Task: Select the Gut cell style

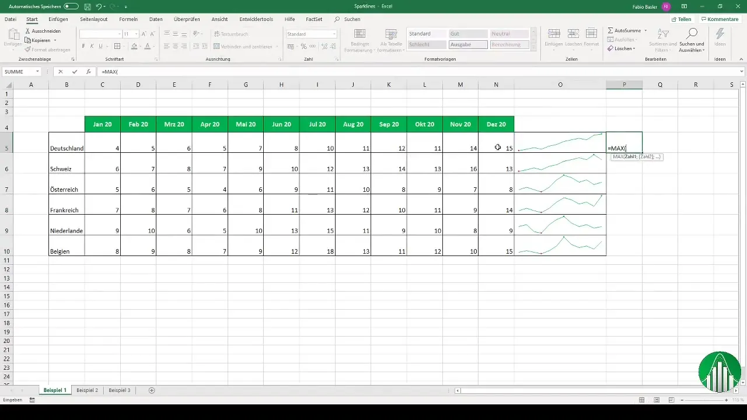Action: coord(467,34)
